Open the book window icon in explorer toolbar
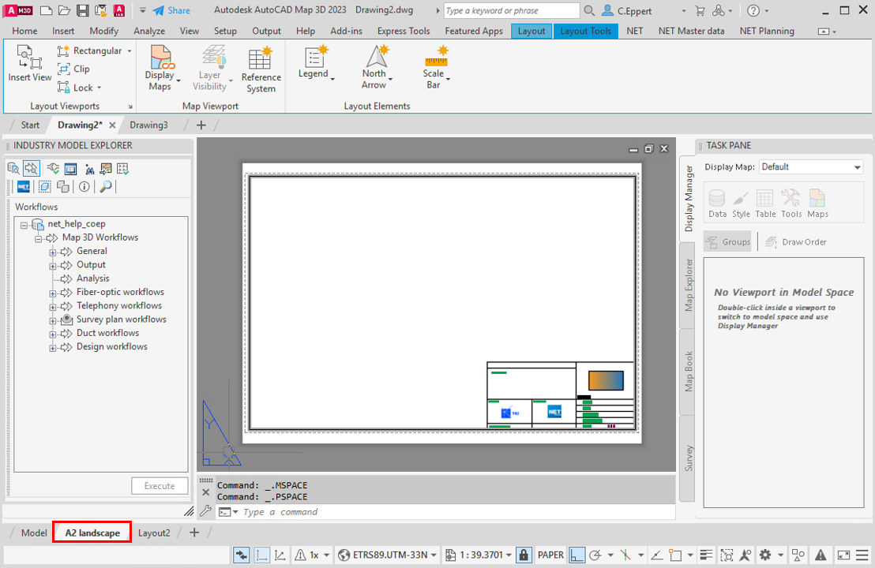This screenshot has height=568, width=875. tap(70, 168)
